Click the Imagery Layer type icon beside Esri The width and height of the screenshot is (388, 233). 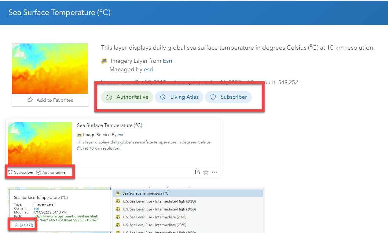[x=104, y=61]
